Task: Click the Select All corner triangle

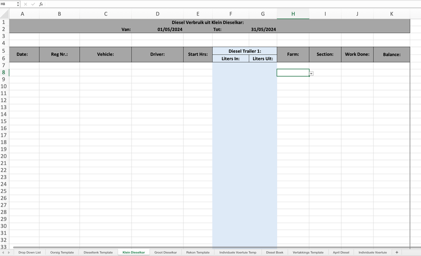Action: click(x=5, y=13)
